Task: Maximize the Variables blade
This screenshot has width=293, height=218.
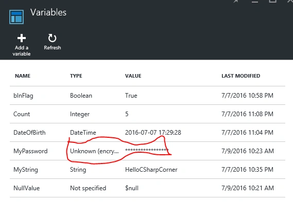Action: 272,1
